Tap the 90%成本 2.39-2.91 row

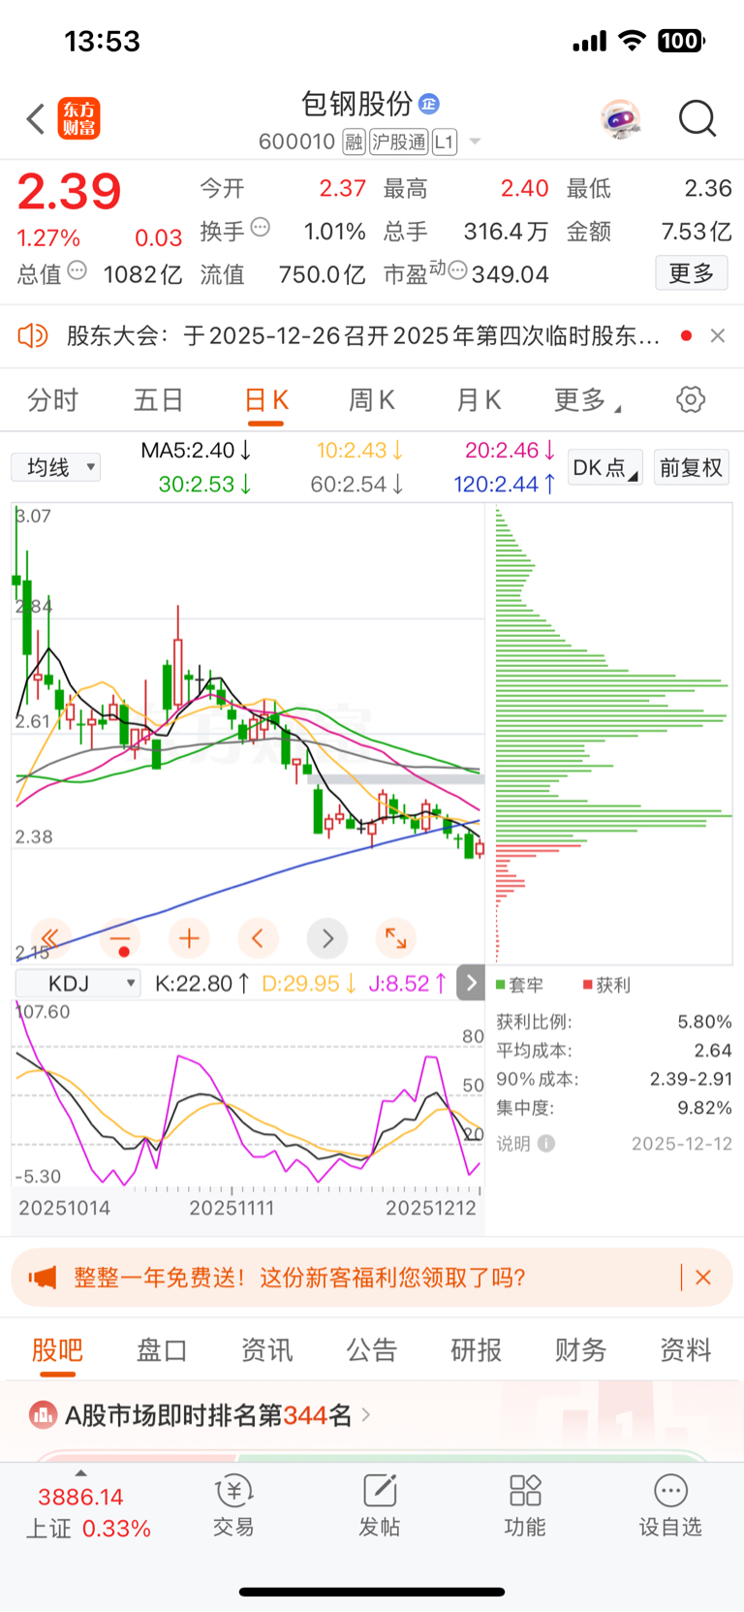coord(614,1079)
